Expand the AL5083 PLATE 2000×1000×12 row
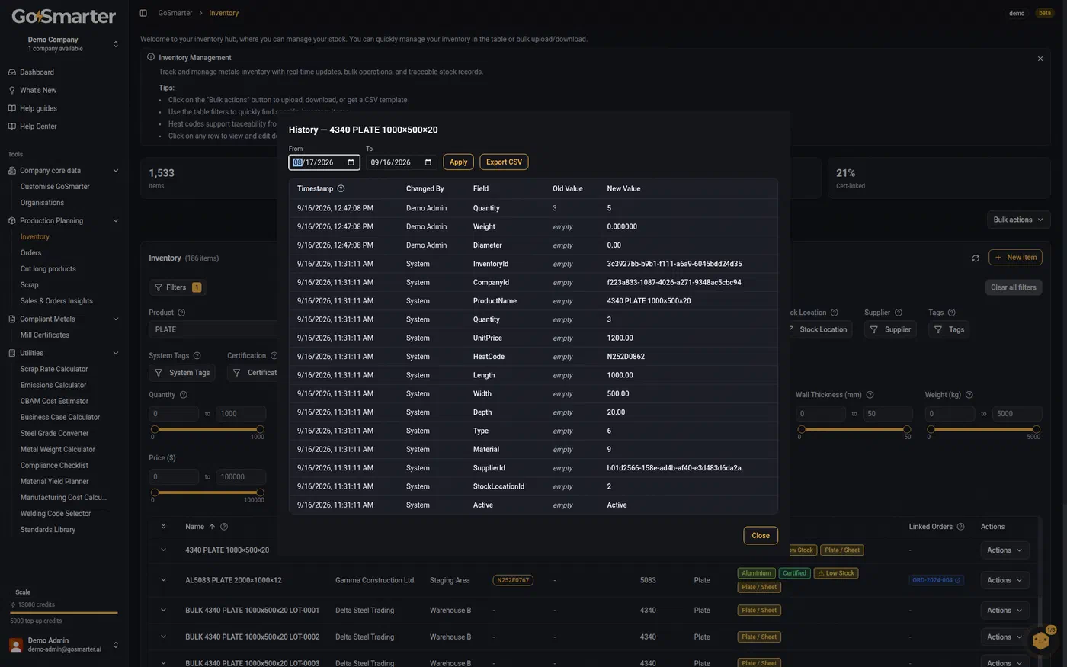Image resolution: width=1067 pixels, height=667 pixels. click(163, 580)
